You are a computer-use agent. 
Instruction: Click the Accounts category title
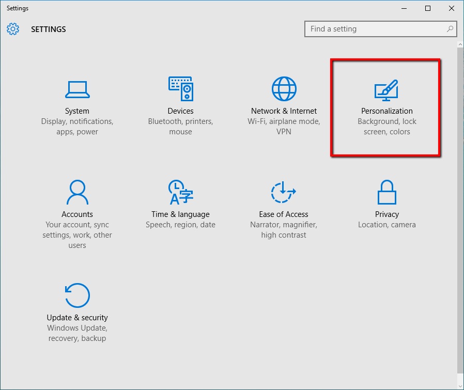tap(77, 214)
